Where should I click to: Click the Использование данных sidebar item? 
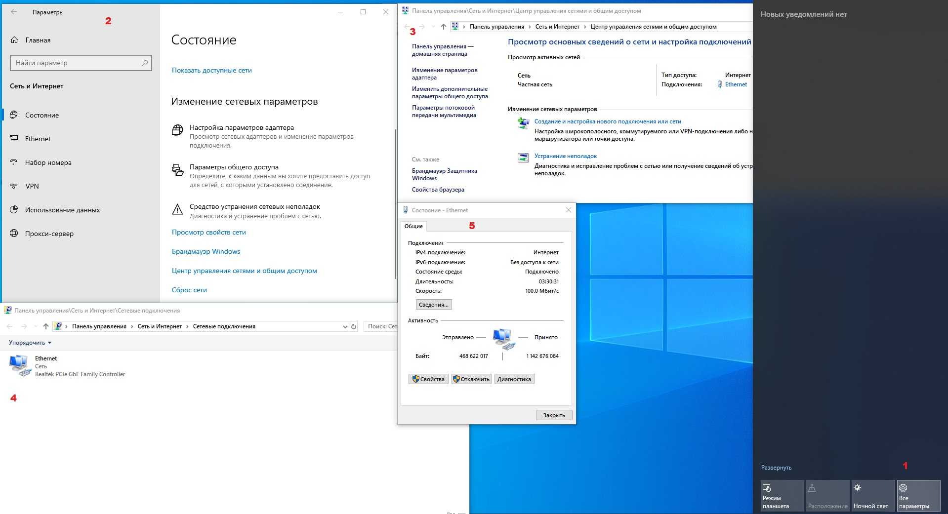[x=62, y=210]
